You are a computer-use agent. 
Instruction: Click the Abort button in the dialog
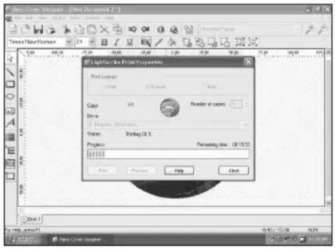click(233, 170)
